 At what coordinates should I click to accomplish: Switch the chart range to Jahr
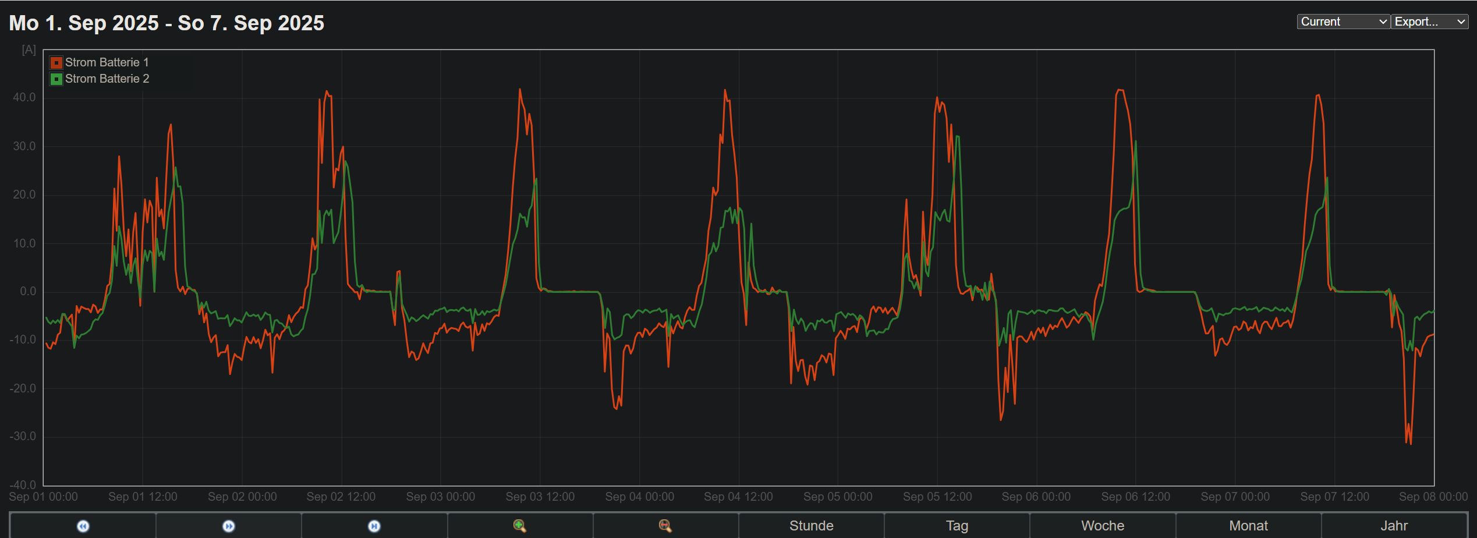pyautogui.click(x=1394, y=526)
